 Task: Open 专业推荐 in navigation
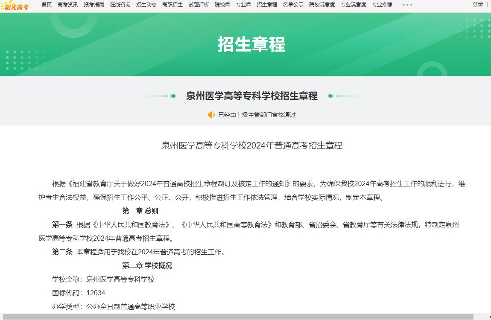point(382,5)
